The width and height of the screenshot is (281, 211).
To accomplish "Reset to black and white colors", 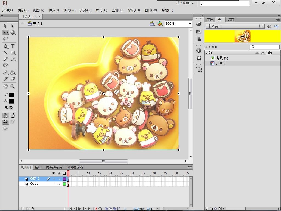I will 7,107.
